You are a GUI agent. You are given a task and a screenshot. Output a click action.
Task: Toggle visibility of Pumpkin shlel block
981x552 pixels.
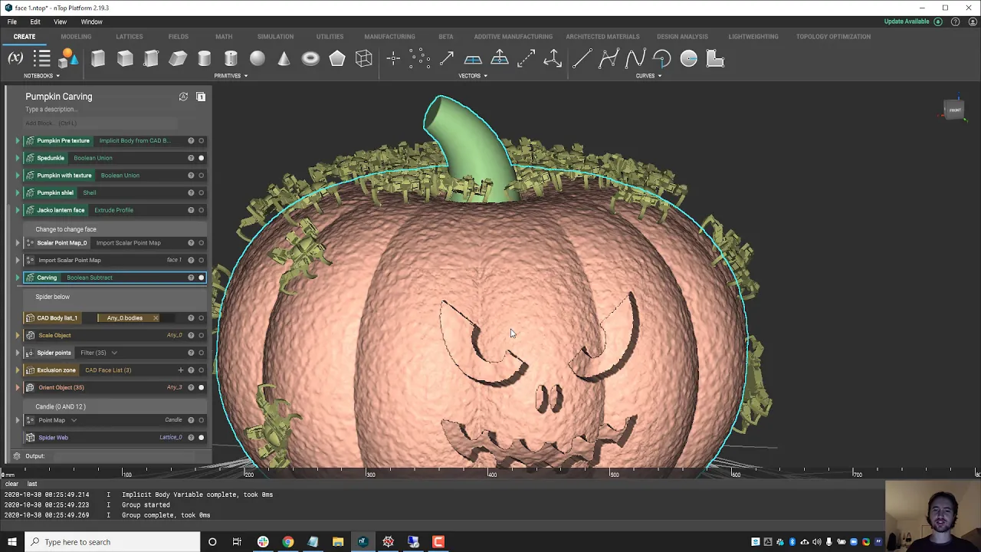point(202,192)
